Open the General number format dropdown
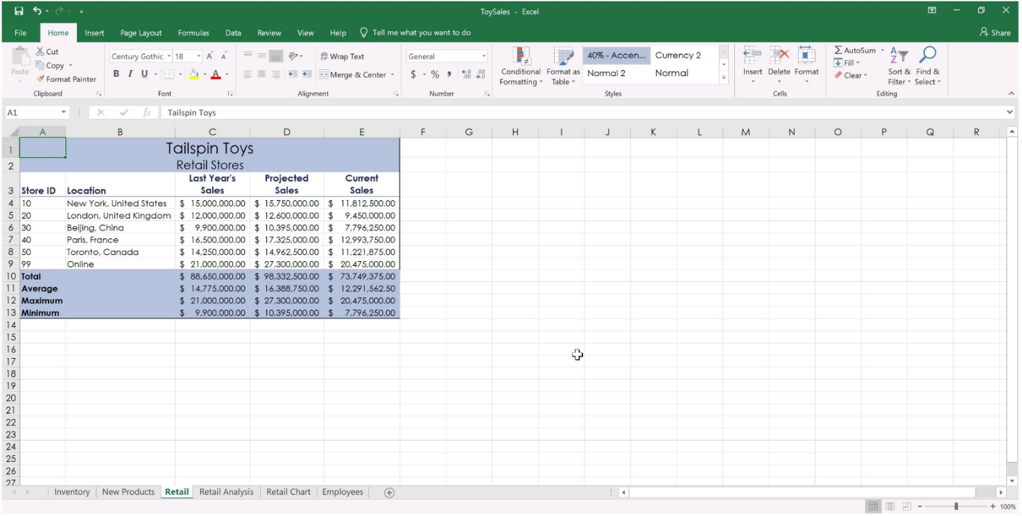 point(484,56)
